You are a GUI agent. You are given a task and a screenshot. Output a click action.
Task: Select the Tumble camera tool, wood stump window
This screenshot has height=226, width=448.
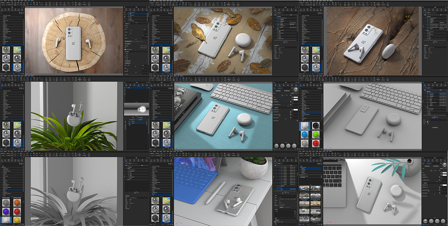tap(31, 3)
